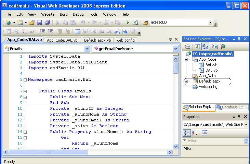Click the Comment Out Selected Lines icon
Image resolution: width=250 pixels, height=164 pixels.
tap(60, 31)
